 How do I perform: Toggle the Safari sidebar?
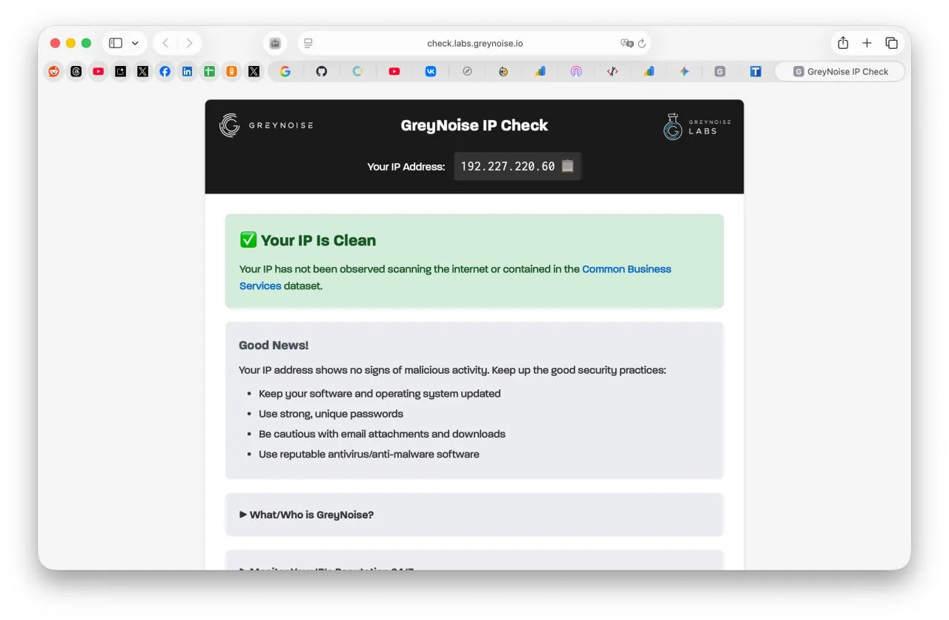pyautogui.click(x=116, y=43)
